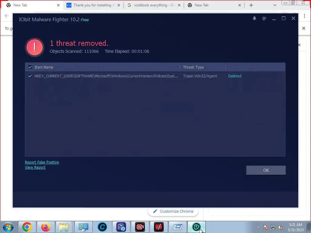
Task: Open the Windows Start menu
Action: click(8, 227)
